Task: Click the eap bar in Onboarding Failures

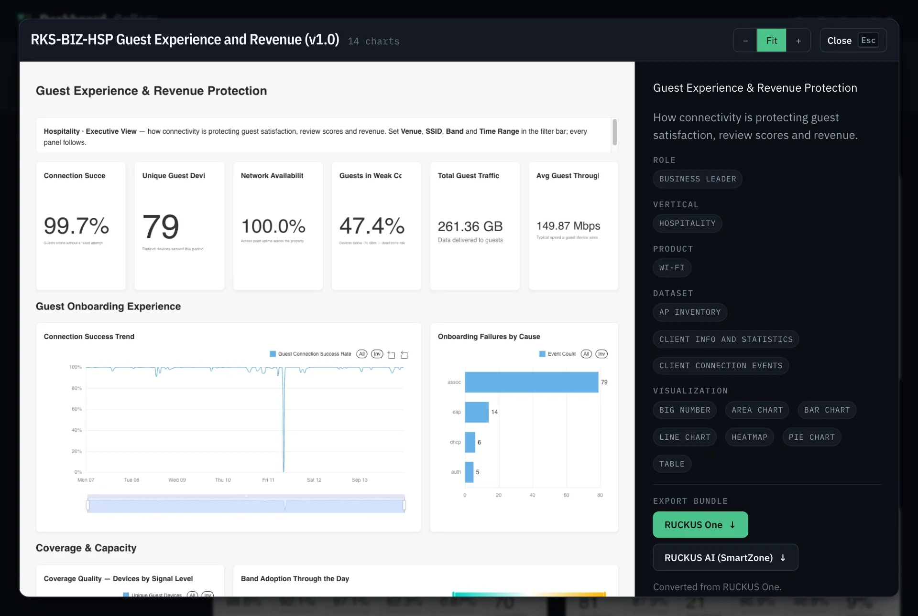Action: [477, 412]
